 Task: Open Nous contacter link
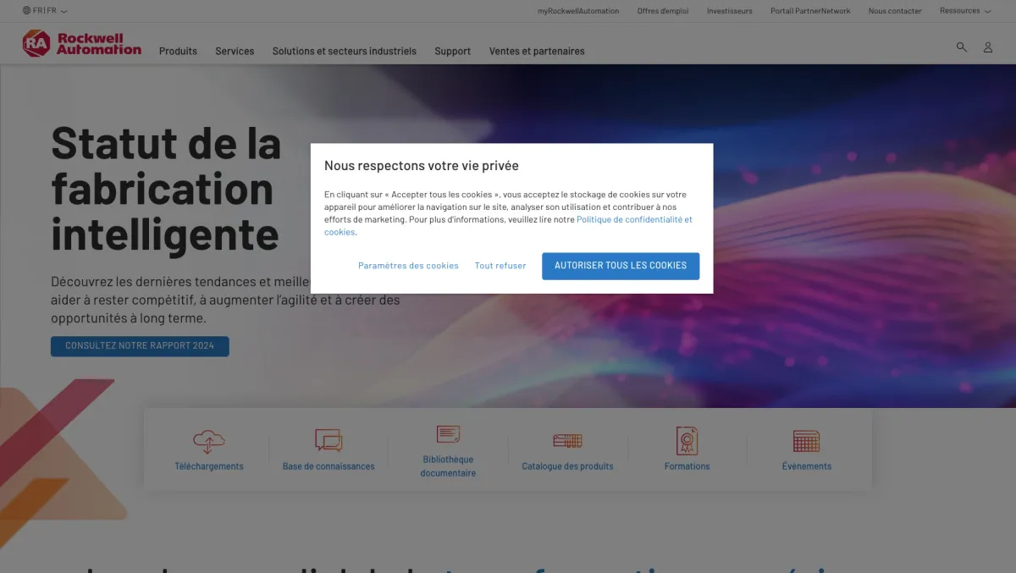895,11
